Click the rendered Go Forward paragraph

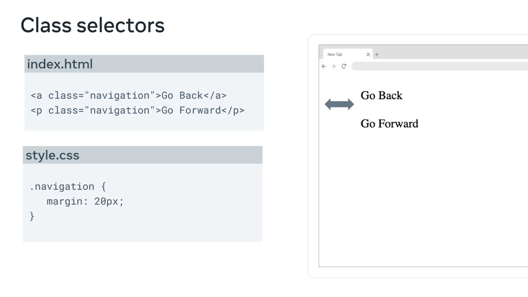tap(389, 124)
